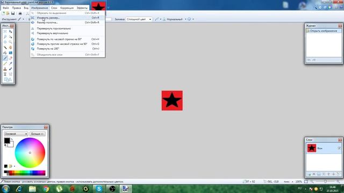The width and height of the screenshot is (344, 193).
Task: Click the Undo icon in Журнал panel
Action: 309,60
